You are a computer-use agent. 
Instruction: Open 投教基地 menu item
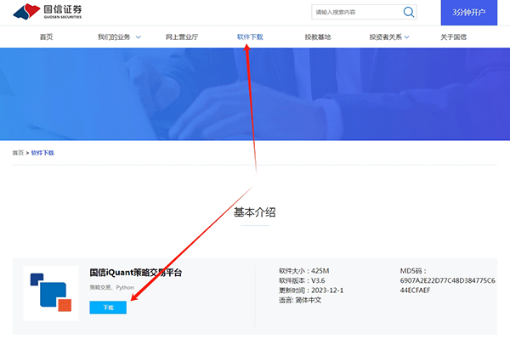tap(318, 37)
